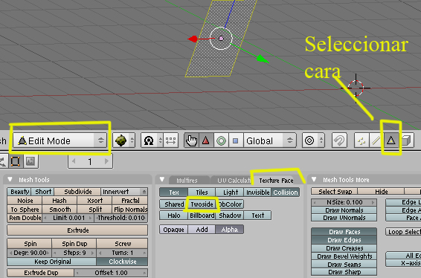421x278 pixels.
Task: Click the proportional edit concentric circles icon
Action: pos(309,140)
